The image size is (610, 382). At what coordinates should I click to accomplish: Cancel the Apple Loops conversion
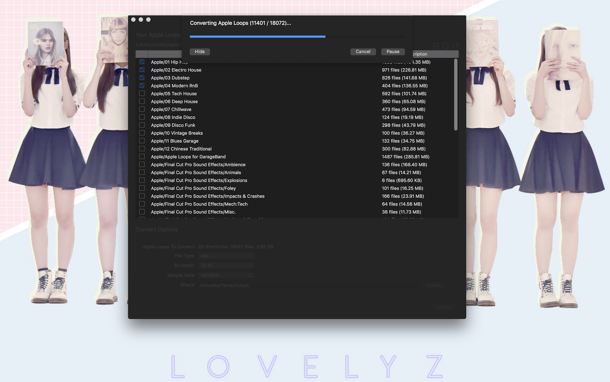(x=363, y=52)
